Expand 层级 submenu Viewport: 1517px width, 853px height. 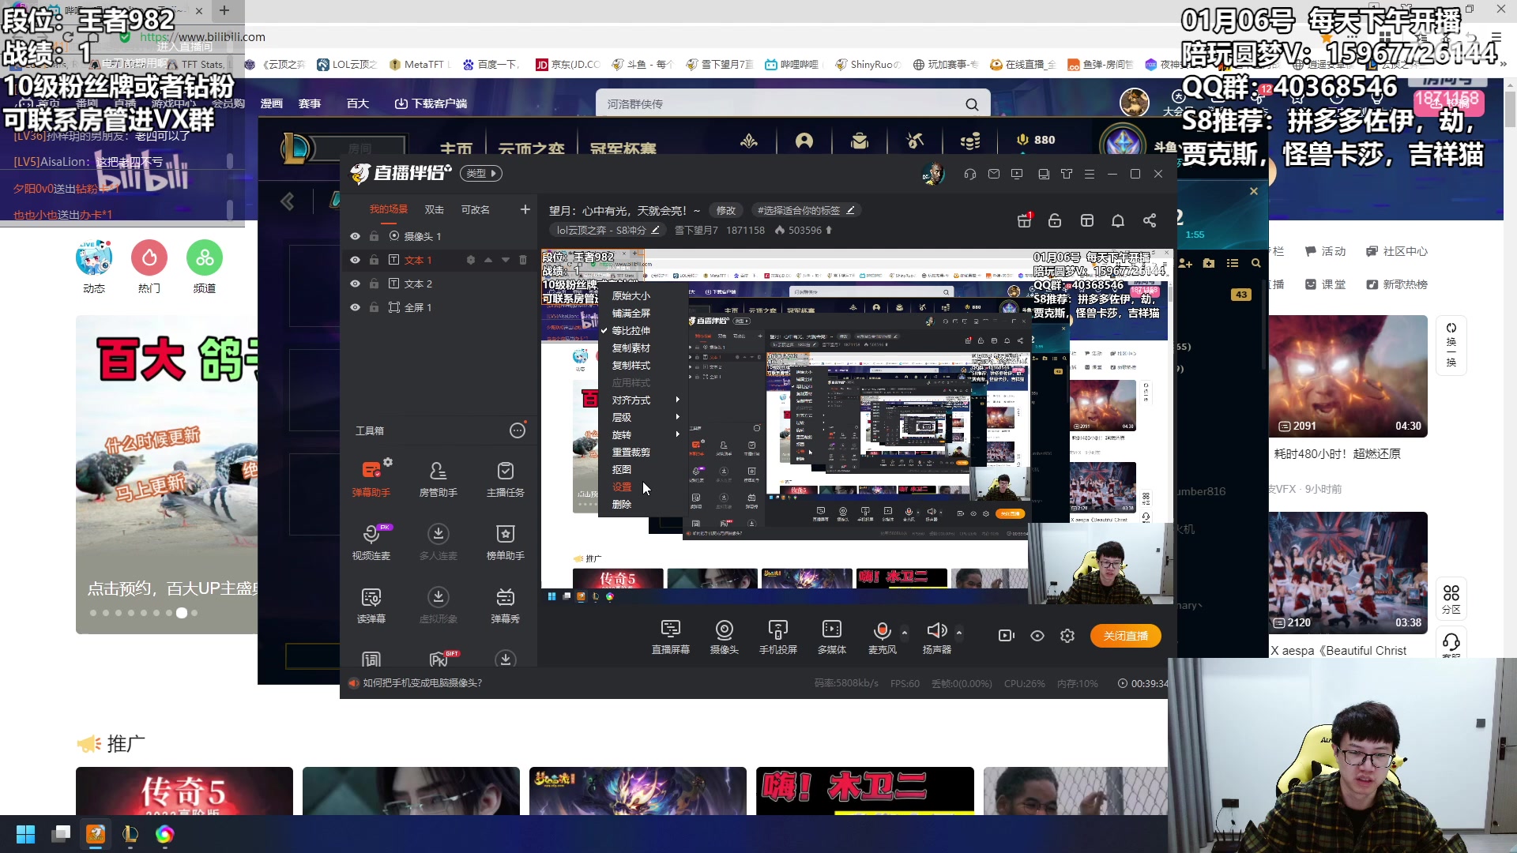tap(643, 418)
